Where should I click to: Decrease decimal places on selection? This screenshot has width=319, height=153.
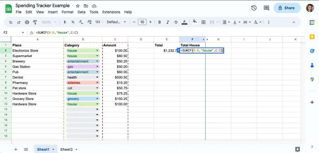pos(81,22)
